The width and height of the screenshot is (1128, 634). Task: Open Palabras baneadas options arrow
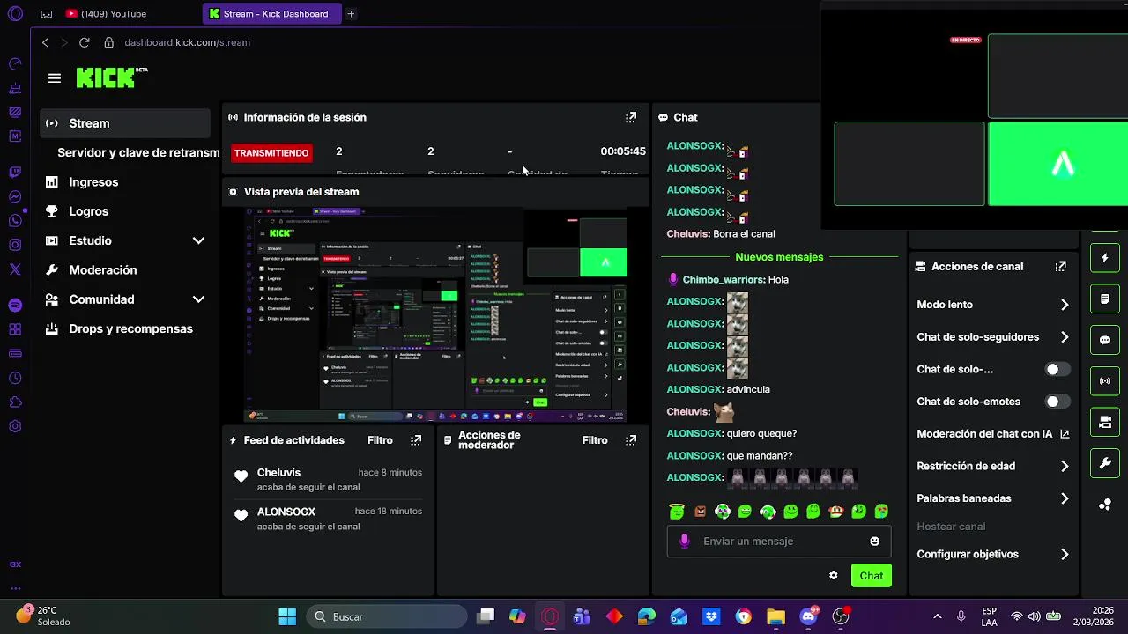[1065, 498]
